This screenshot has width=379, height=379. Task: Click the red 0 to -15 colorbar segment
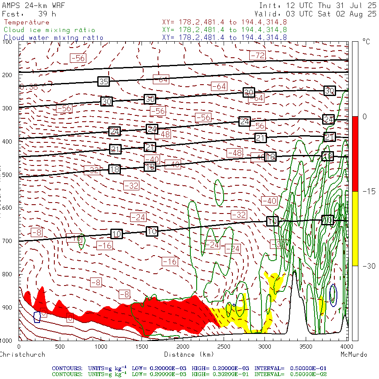[355, 154]
